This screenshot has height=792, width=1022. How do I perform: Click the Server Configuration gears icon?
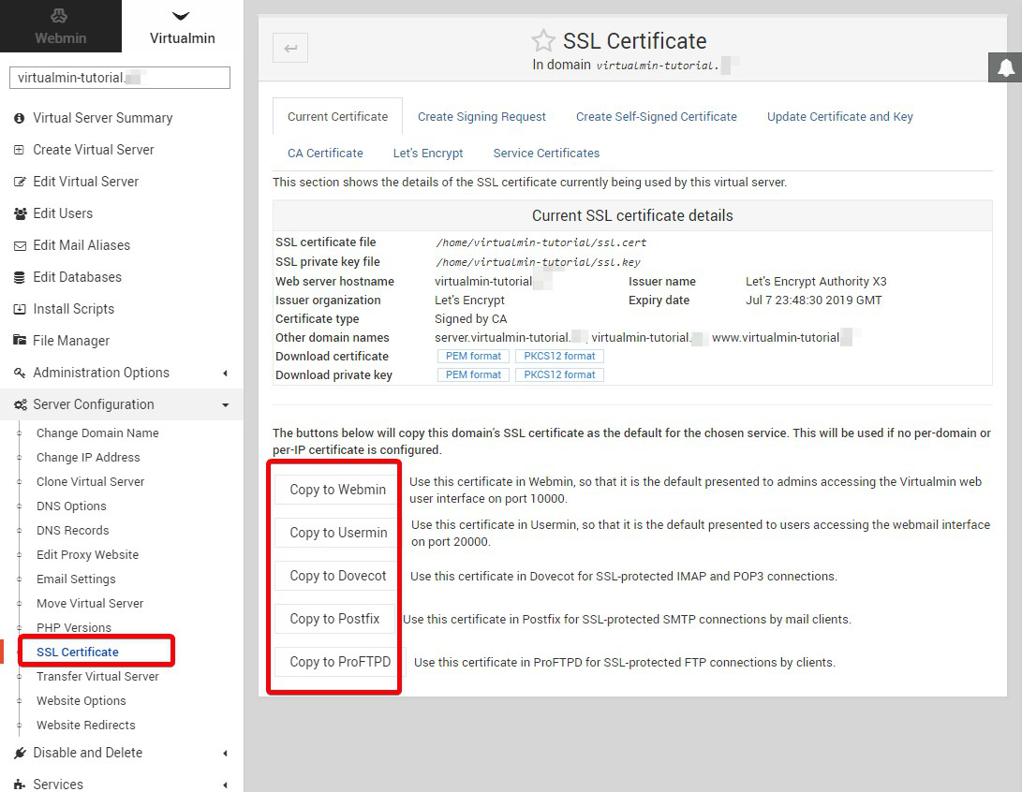21,404
